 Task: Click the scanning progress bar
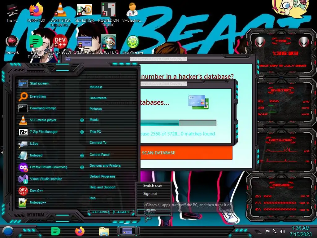178,123
